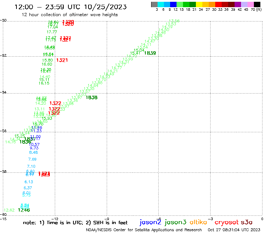Viewport: 265px width, 233px height.
Task: Select the wave height value '15.93'
Action: (47, 118)
